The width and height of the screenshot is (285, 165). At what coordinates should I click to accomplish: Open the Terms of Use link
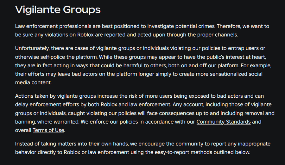[48, 130]
